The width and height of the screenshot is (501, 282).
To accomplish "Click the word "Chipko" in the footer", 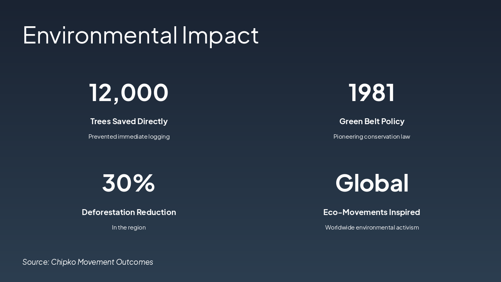I will pos(63,262).
